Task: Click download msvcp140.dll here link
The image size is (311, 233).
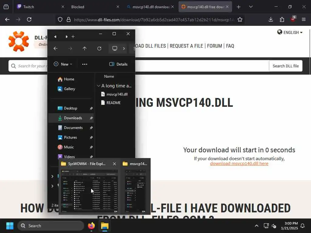Action: tap(239, 164)
